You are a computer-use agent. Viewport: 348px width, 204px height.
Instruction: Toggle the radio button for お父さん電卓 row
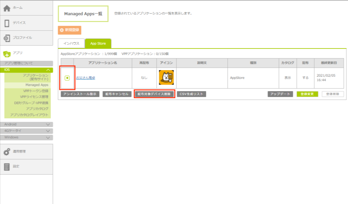click(x=67, y=78)
